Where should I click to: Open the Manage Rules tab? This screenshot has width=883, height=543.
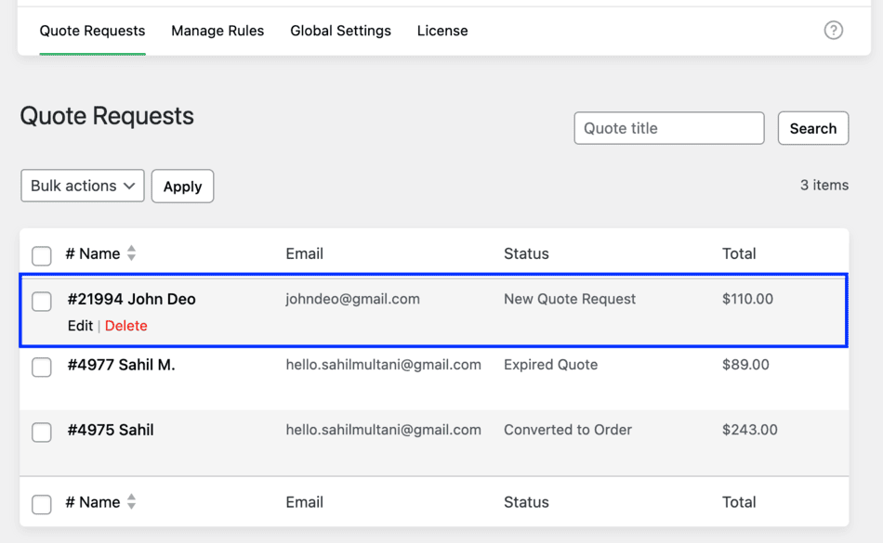[217, 31]
